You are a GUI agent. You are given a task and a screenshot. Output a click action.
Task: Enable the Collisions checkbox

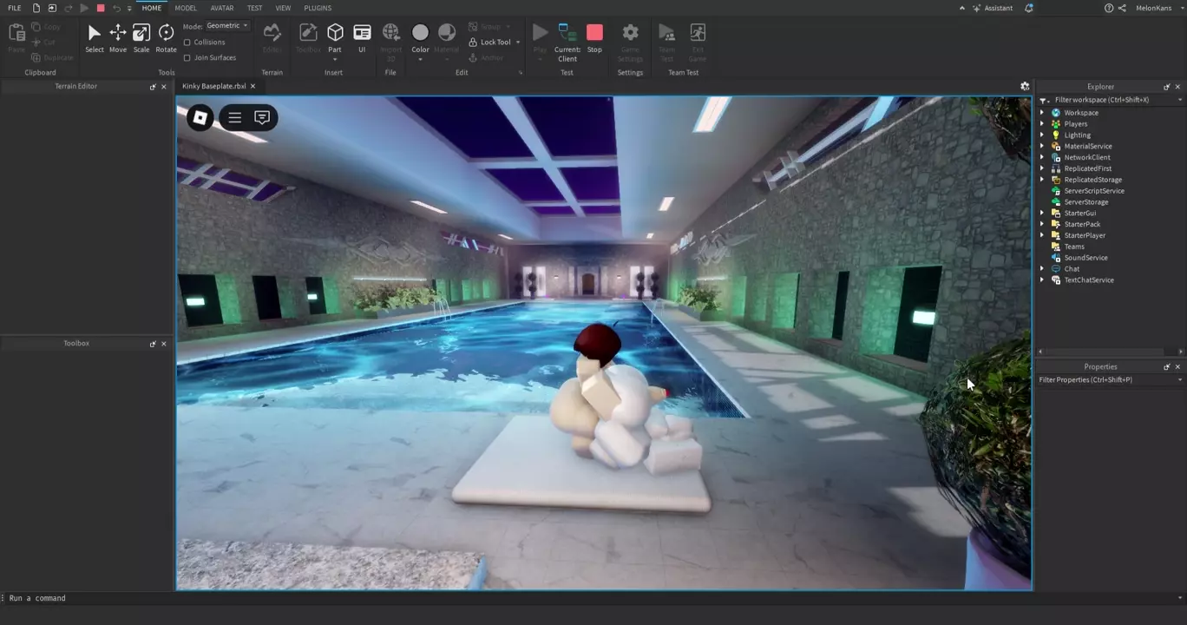click(187, 43)
